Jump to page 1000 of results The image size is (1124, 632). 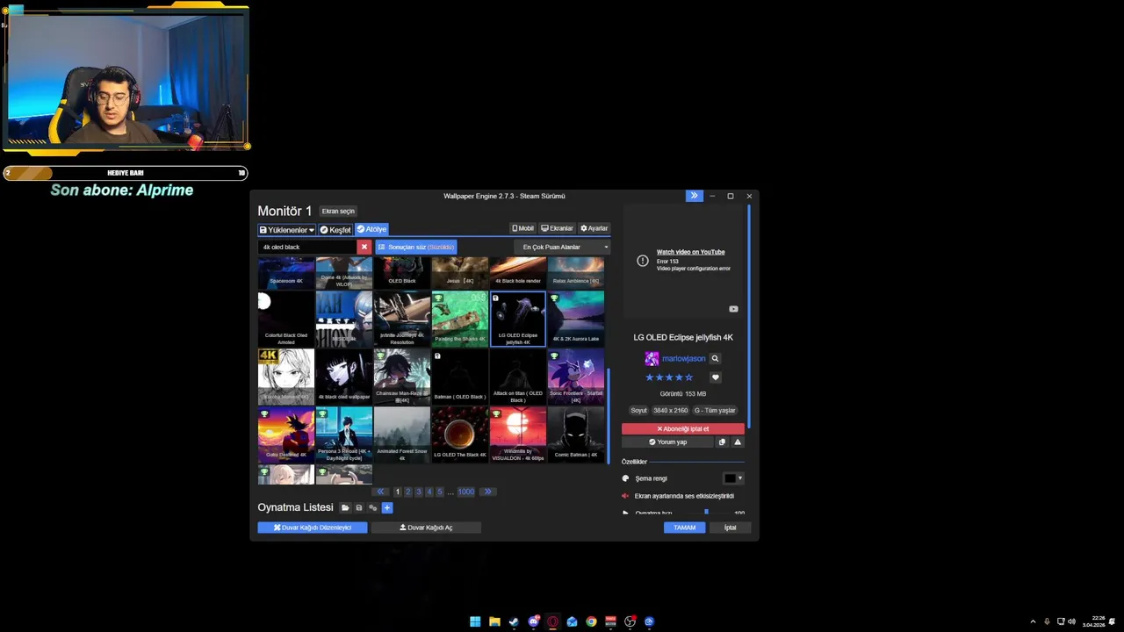pyautogui.click(x=465, y=492)
